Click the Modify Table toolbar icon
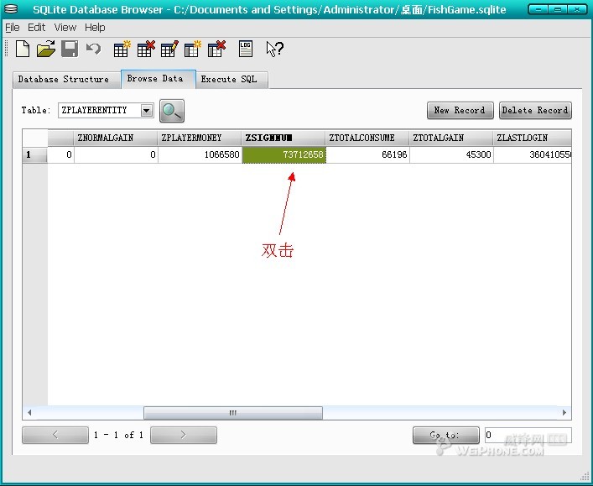This screenshot has width=593, height=486. pyautogui.click(x=169, y=50)
